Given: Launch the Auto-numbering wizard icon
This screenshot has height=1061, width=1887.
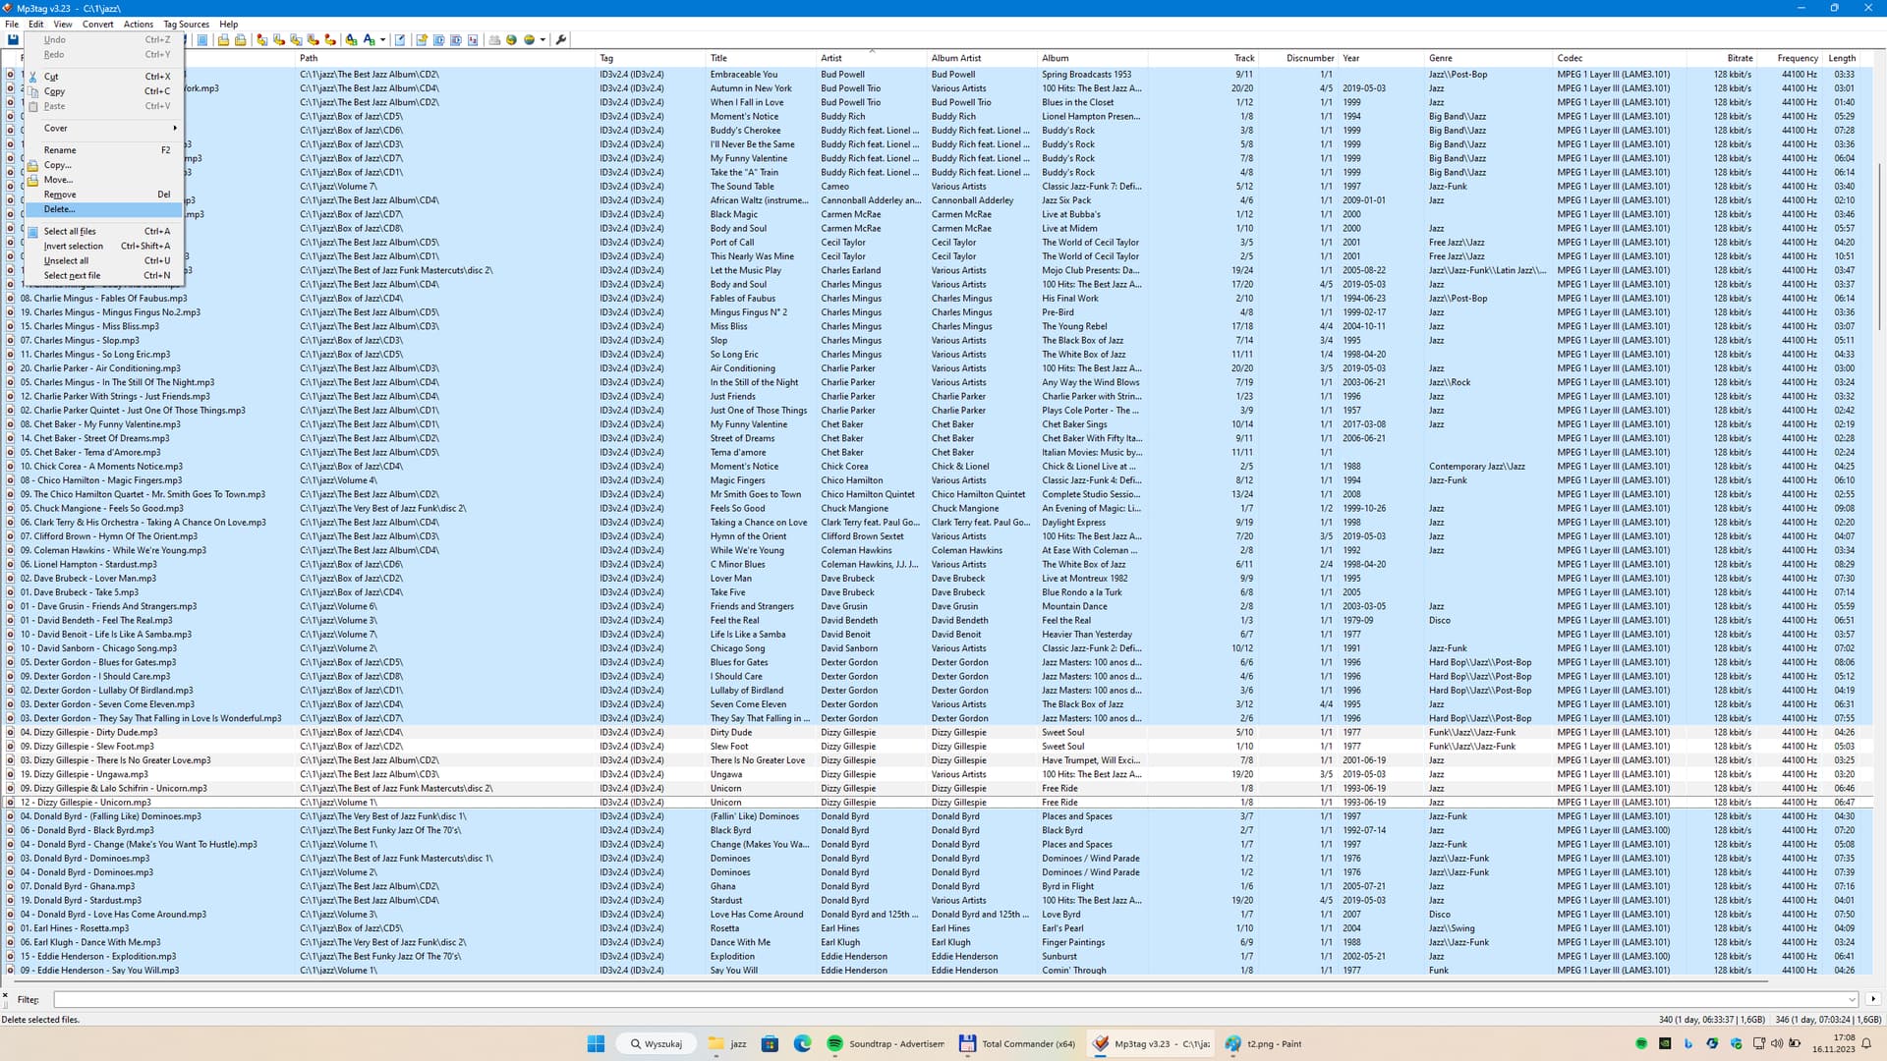Looking at the screenshot, I should tap(473, 40).
